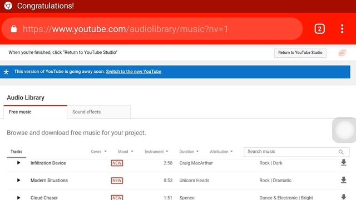Play the Modern Situations track
The height and width of the screenshot is (200, 356).
tap(18, 180)
